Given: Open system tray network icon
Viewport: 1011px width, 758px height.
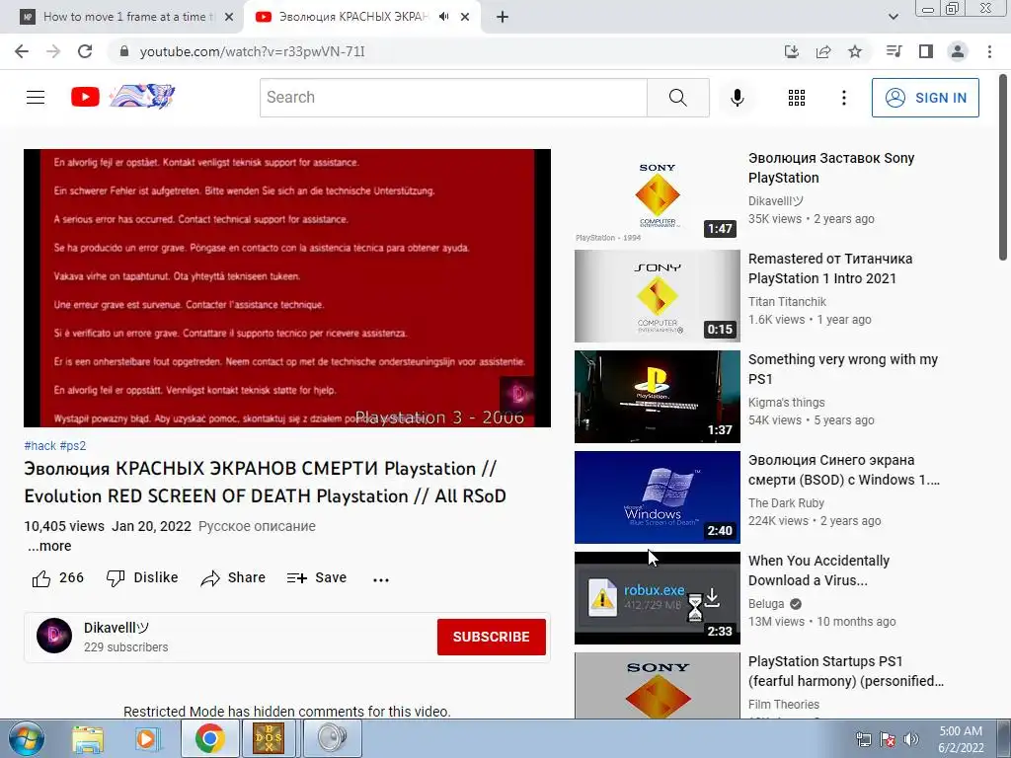Looking at the screenshot, I should click(863, 739).
